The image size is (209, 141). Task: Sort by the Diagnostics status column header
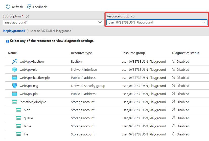click(185, 53)
